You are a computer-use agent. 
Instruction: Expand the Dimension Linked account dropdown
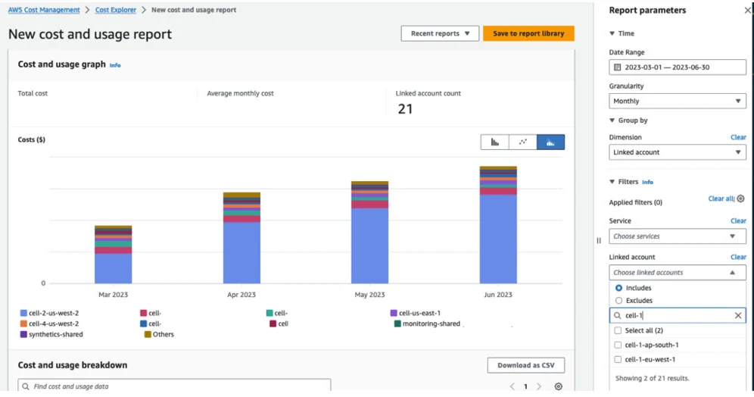678,152
